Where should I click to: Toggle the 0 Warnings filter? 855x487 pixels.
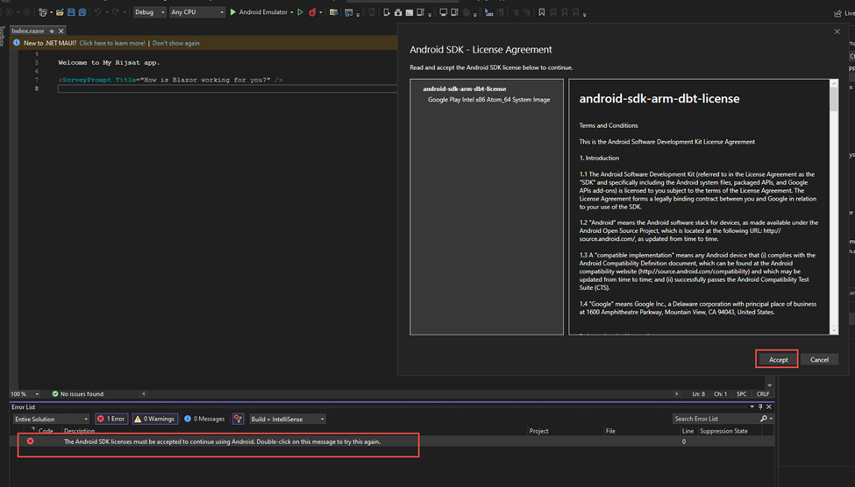(x=154, y=419)
